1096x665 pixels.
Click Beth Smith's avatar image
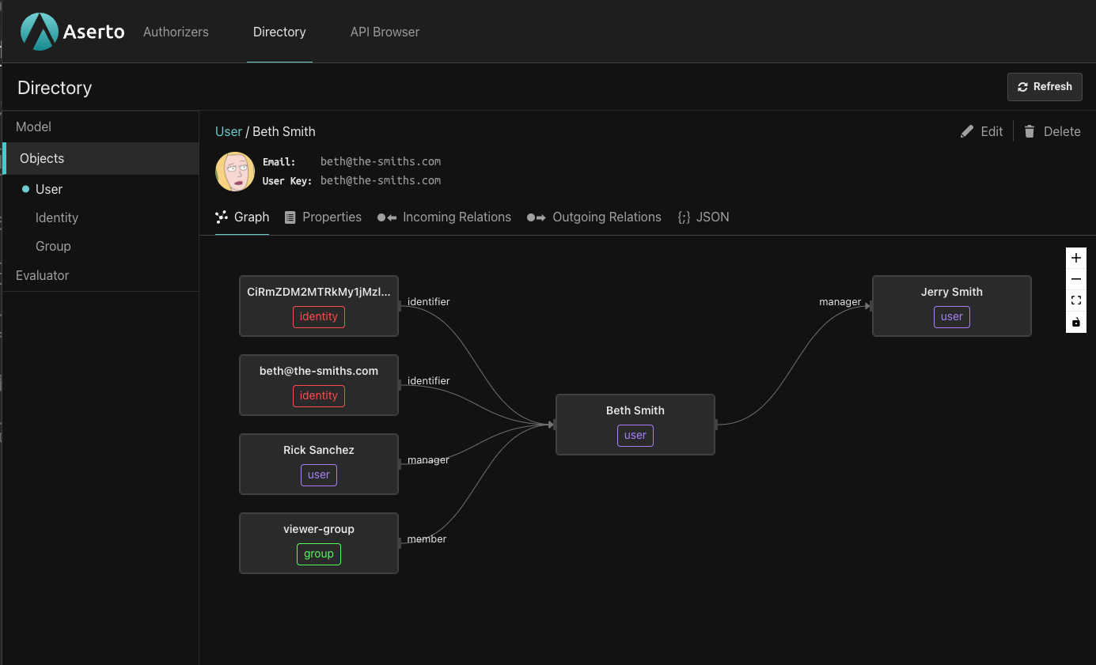235,172
